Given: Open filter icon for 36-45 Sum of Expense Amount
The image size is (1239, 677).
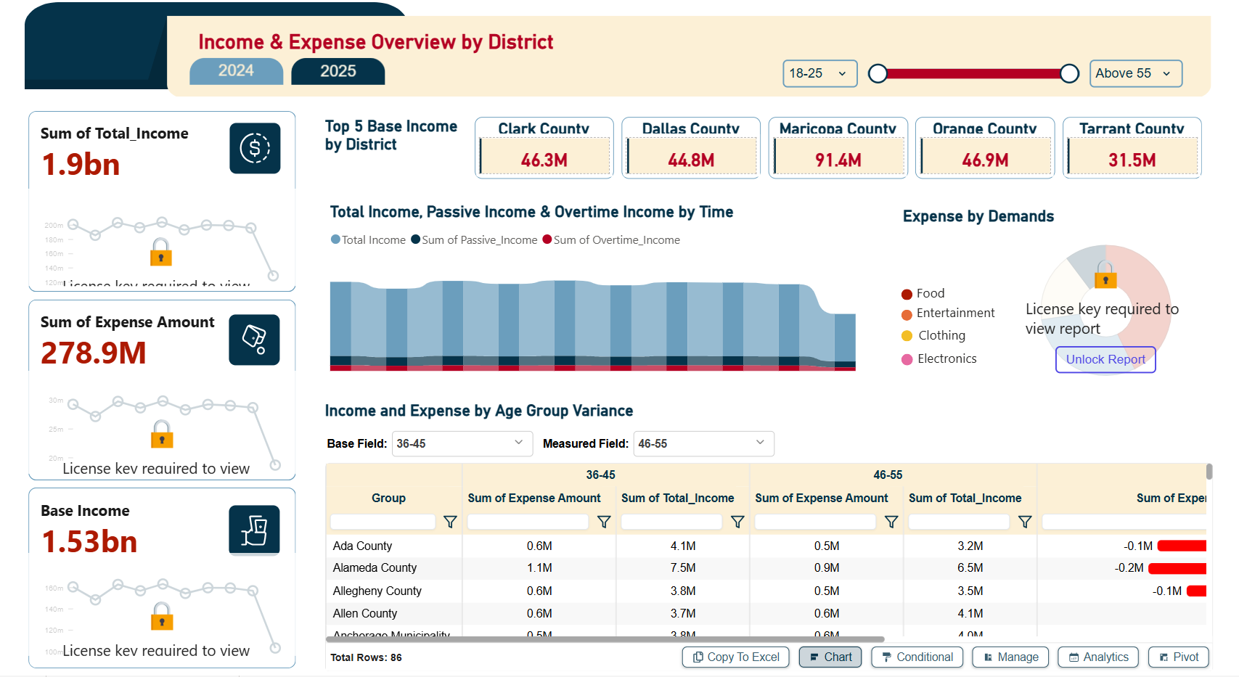Looking at the screenshot, I should coord(604,522).
